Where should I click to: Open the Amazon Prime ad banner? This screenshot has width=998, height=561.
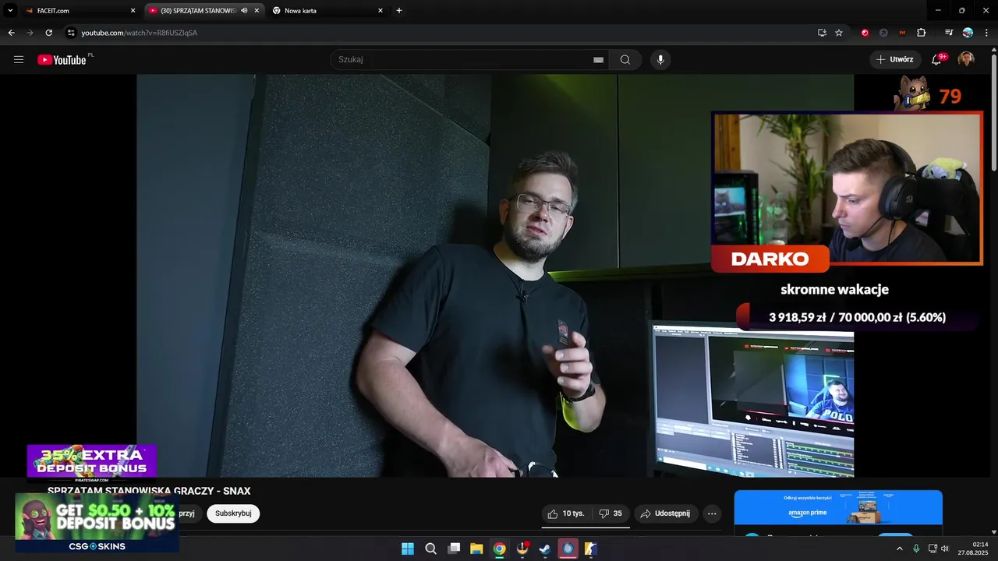tap(838, 507)
